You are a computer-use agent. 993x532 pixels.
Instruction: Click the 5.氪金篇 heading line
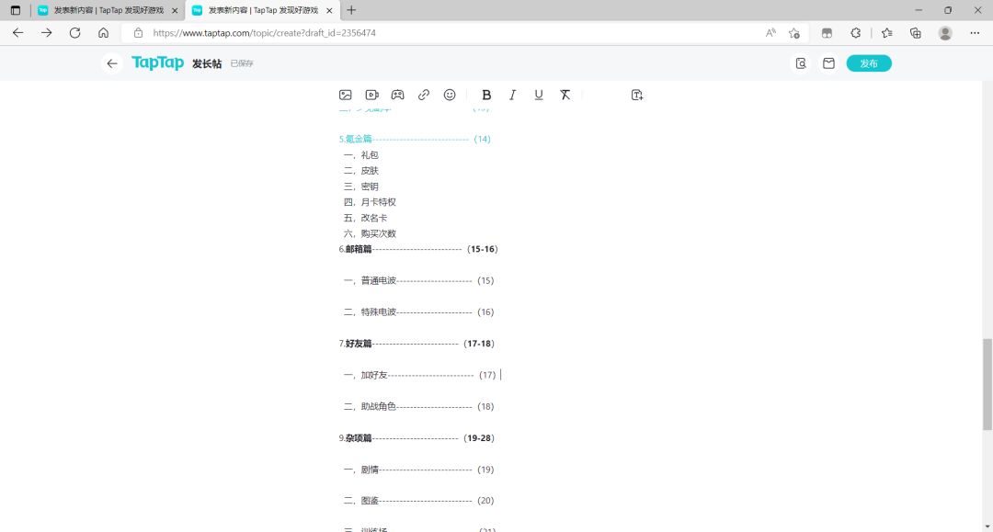tap(414, 139)
